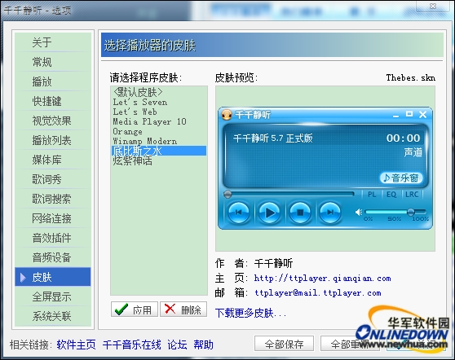Click the 删除 delete button
455x360 pixels.
pos(183,310)
